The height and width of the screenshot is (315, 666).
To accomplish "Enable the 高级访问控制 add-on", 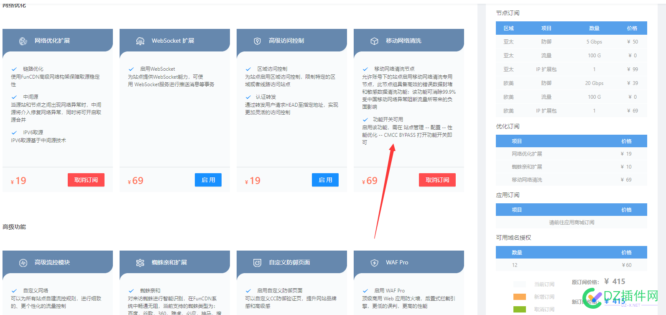I will click(x=325, y=180).
